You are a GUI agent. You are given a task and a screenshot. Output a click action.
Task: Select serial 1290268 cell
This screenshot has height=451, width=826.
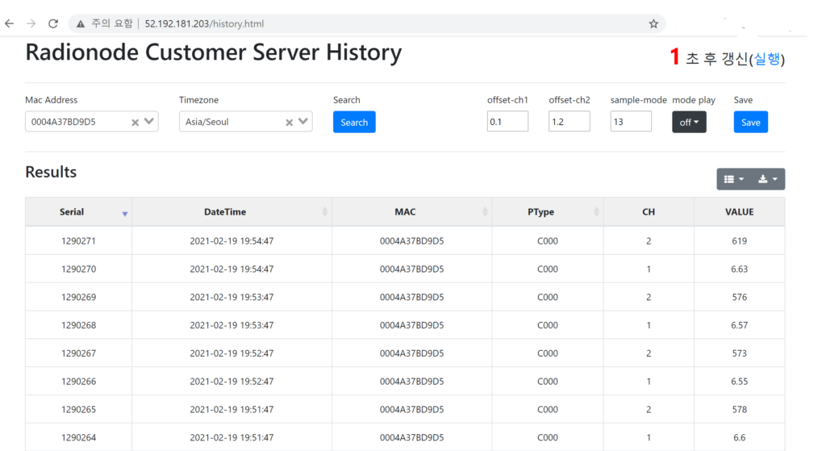point(78,325)
